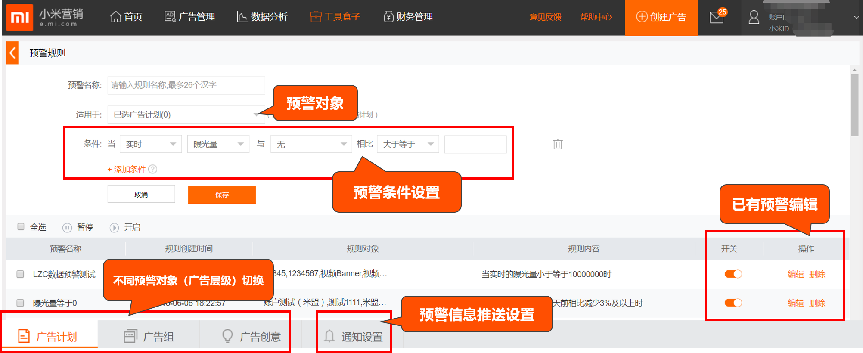Toggle the switch for 曝光量等于0 rule
Viewport: 863px width, 353px height.
pyautogui.click(x=733, y=303)
